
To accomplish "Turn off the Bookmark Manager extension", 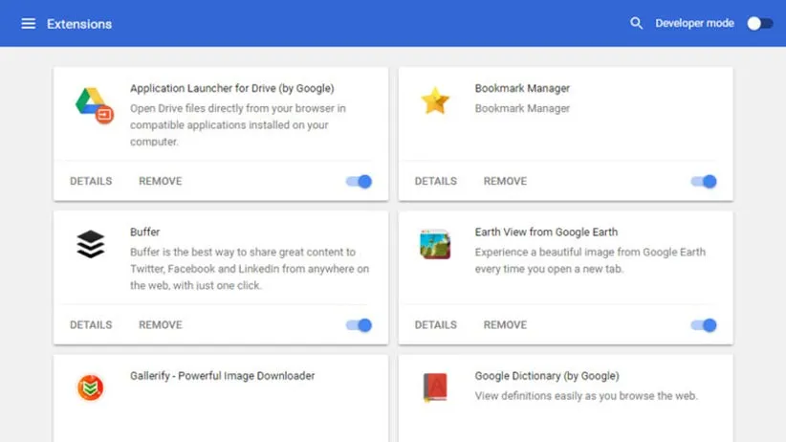I will [x=703, y=182].
